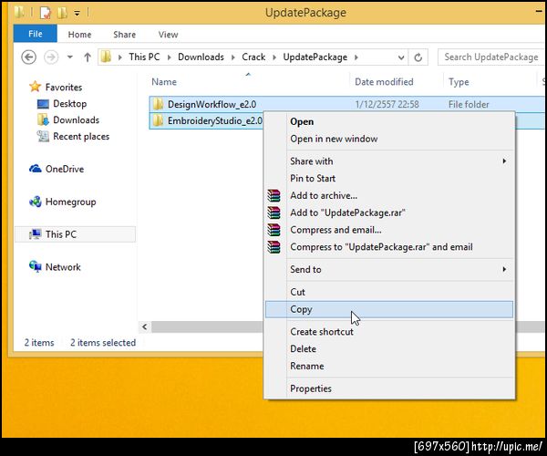
Task: Sort by the Date modified column header
Action: point(384,82)
